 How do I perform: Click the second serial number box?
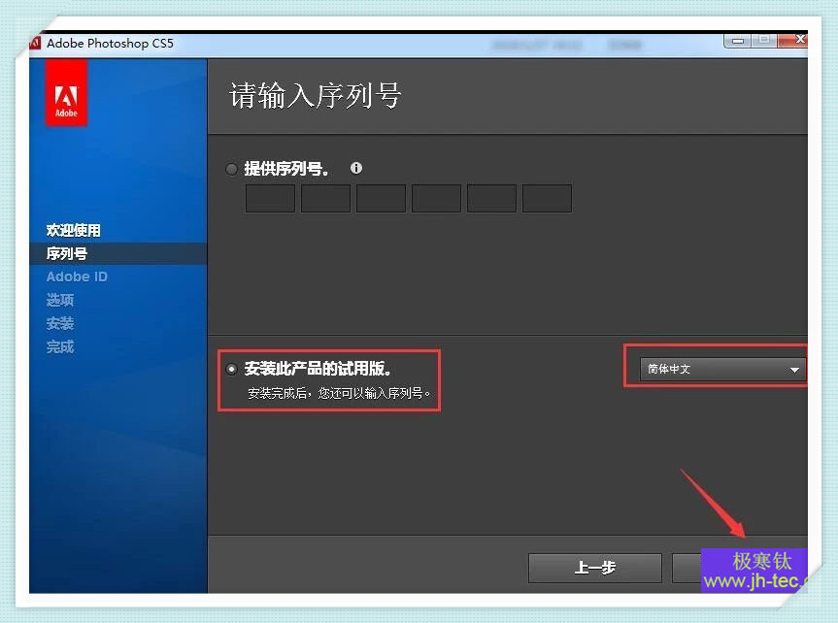tap(325, 199)
